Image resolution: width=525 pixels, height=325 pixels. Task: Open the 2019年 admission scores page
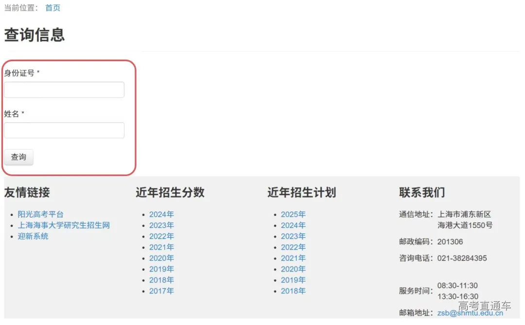[161, 269]
